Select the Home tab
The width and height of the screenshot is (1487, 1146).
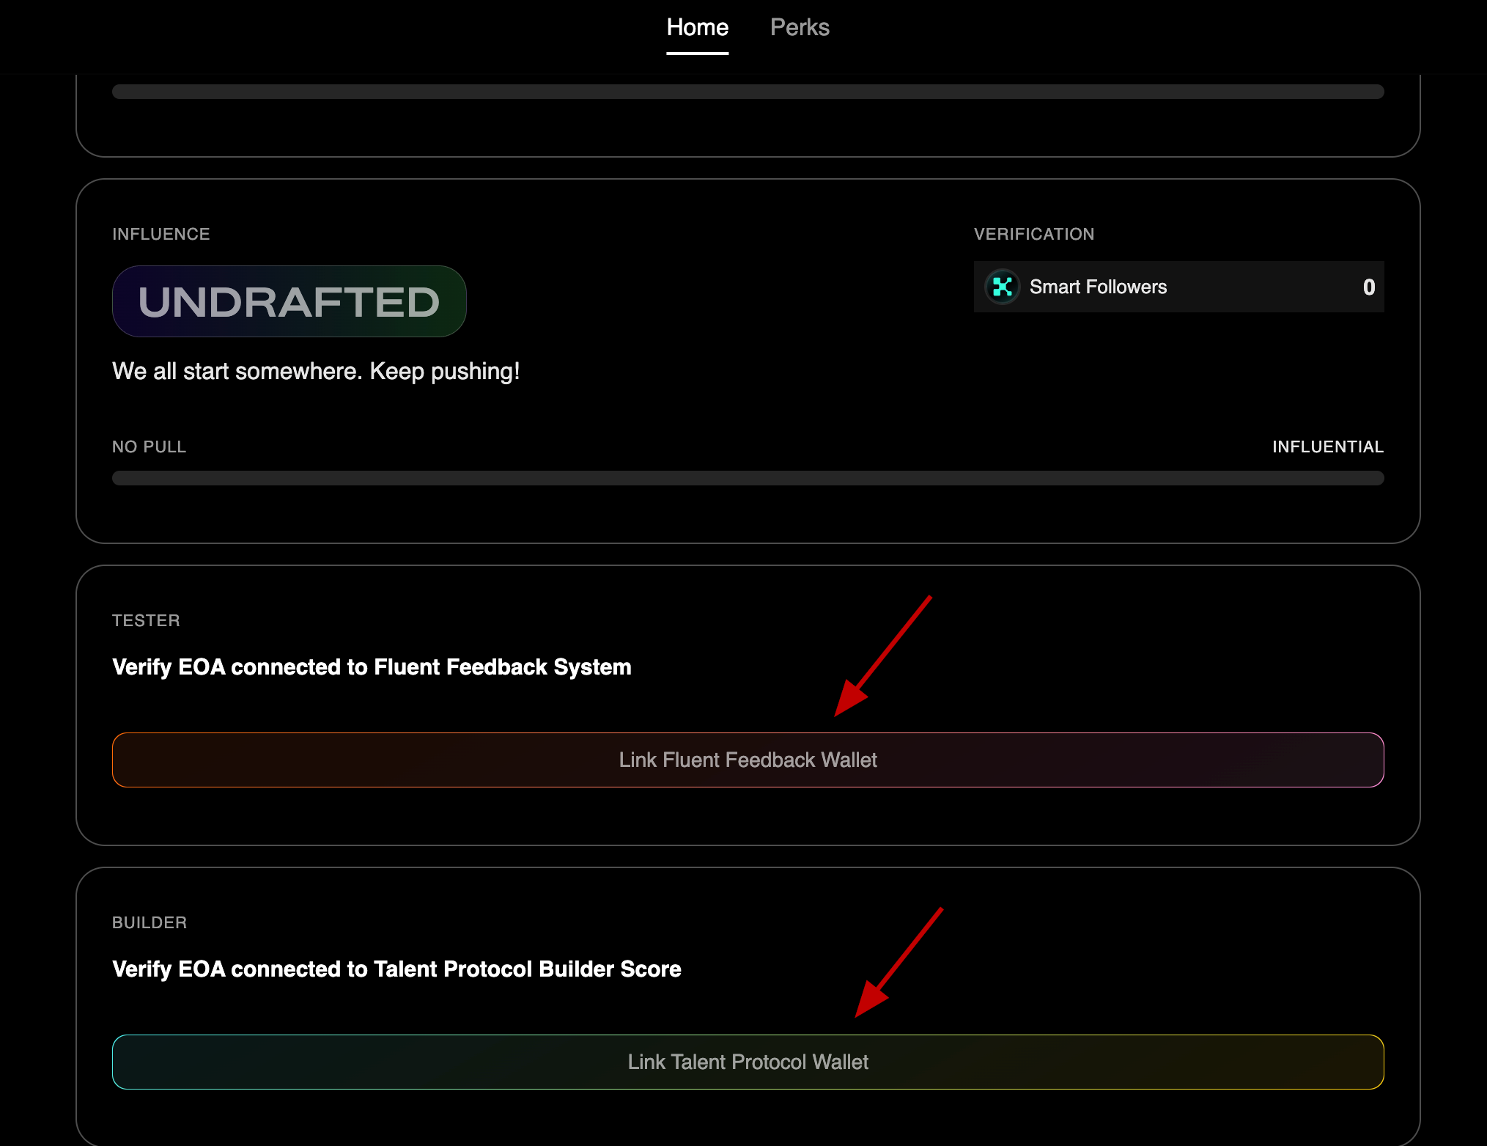coord(697,28)
